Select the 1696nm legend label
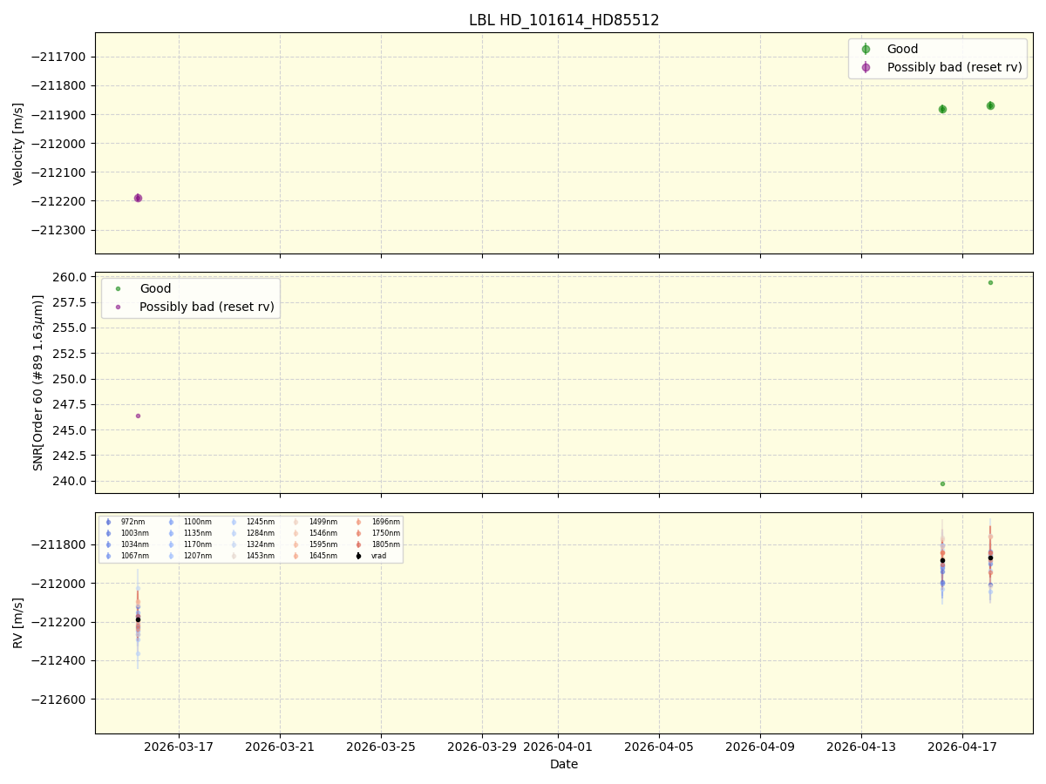 click(x=386, y=522)
